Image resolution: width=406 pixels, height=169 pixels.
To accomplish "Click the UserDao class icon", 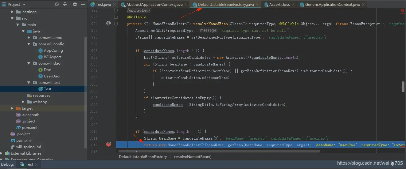I will coord(41,76).
